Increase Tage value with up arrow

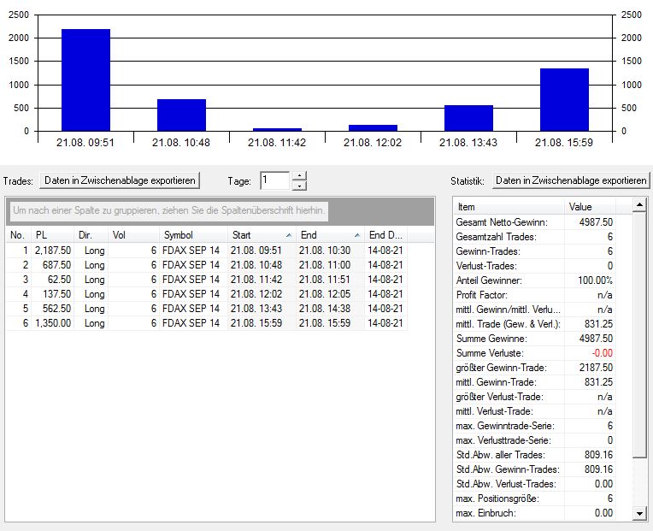[299, 176]
